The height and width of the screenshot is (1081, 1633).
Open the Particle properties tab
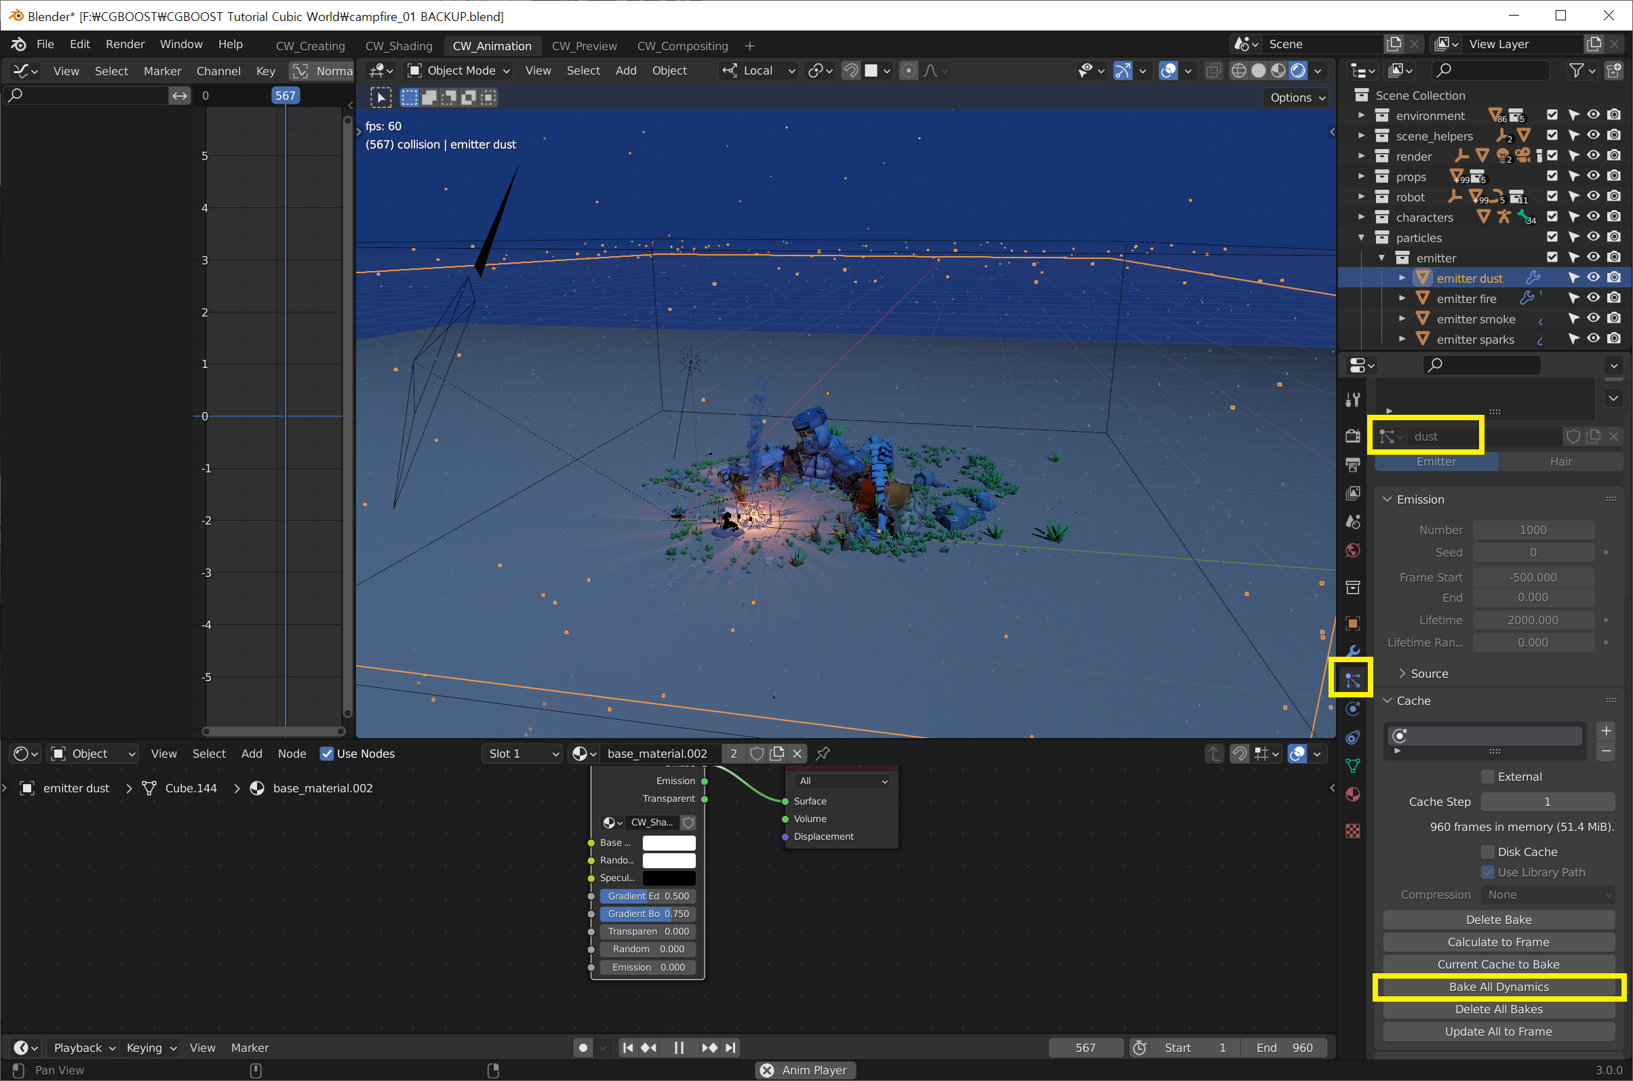pos(1352,680)
